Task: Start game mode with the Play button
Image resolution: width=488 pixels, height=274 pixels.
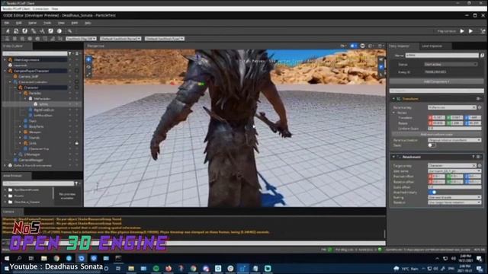Action: (x=462, y=31)
